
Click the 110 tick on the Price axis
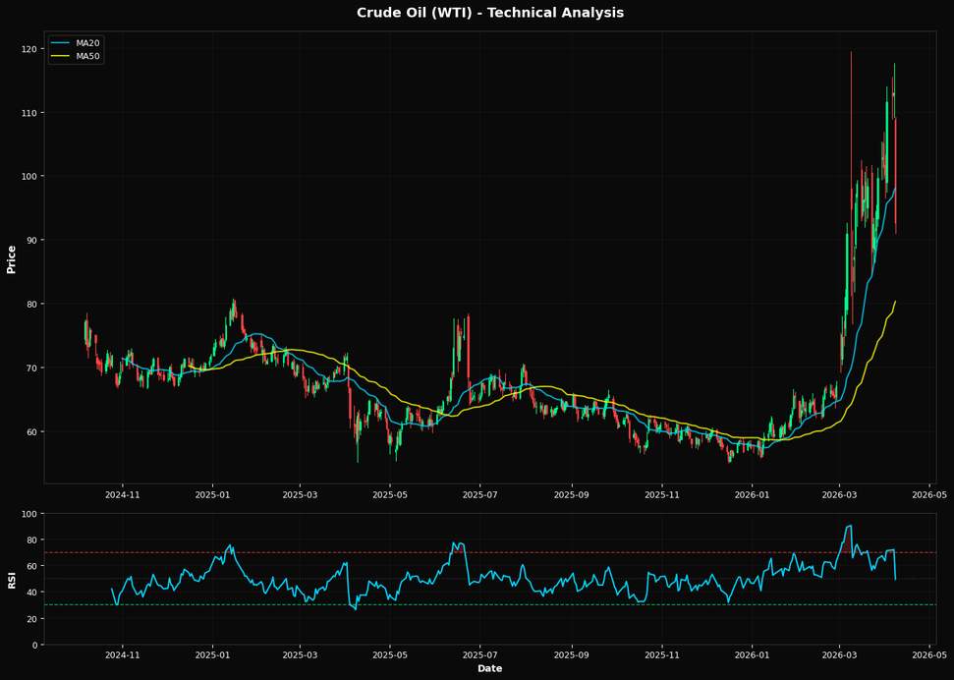(x=31, y=113)
